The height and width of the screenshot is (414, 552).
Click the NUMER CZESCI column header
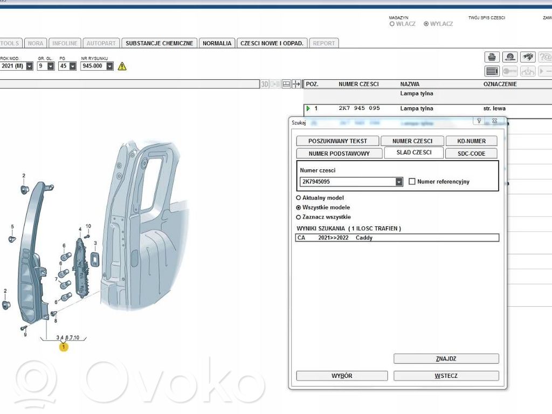pyautogui.click(x=358, y=84)
